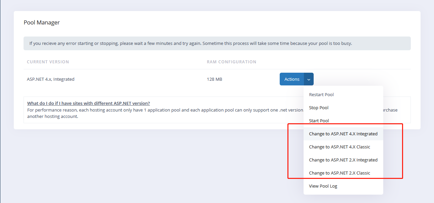Click the Pool Manager heading
Screen dimensions: 434x203
click(x=42, y=23)
